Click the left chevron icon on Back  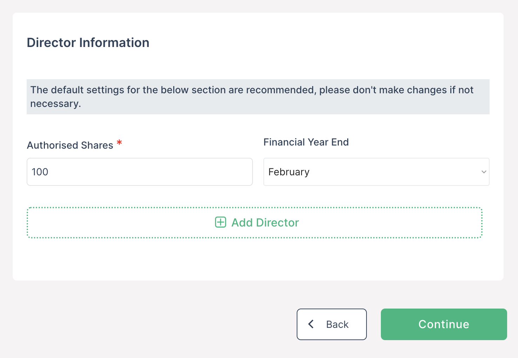[311, 324]
